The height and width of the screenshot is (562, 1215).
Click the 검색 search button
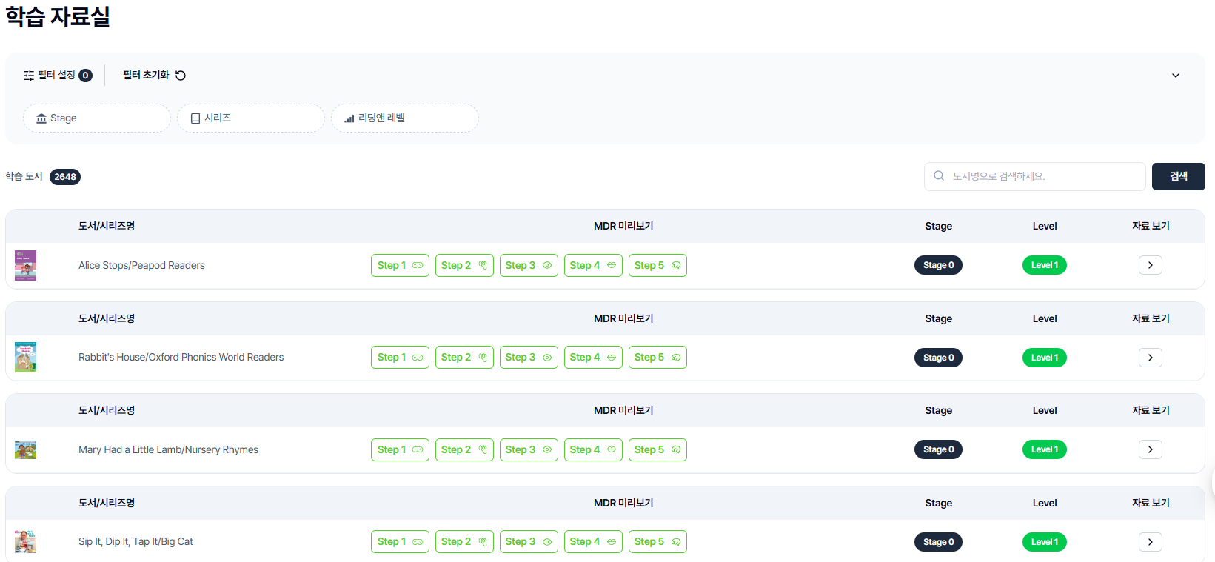[1178, 176]
